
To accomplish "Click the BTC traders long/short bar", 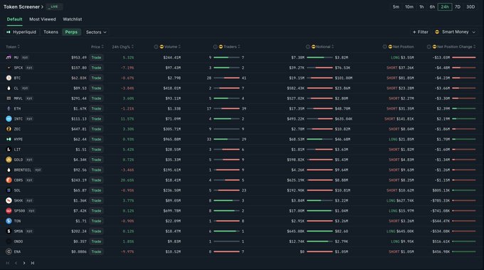I will click(226, 78).
